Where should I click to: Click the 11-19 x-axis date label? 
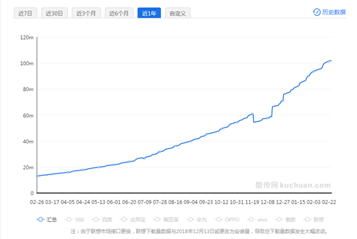pyautogui.click(x=252, y=202)
